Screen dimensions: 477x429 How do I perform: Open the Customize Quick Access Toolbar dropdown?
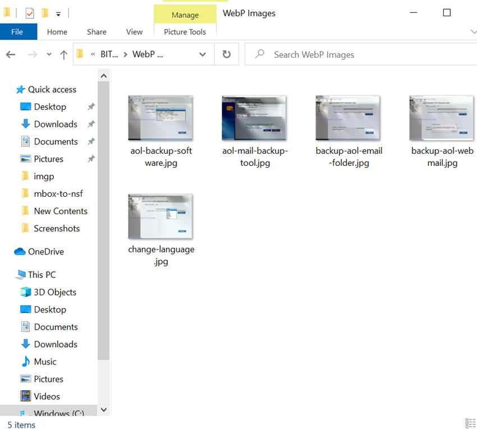click(x=58, y=14)
